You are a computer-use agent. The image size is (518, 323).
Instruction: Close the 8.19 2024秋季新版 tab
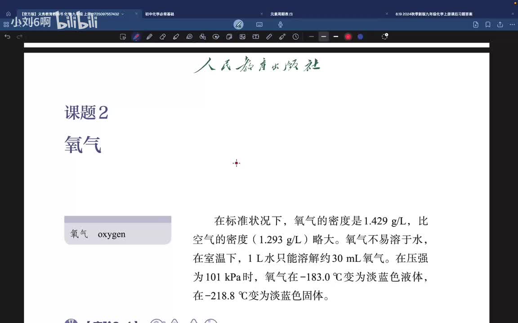513,14
